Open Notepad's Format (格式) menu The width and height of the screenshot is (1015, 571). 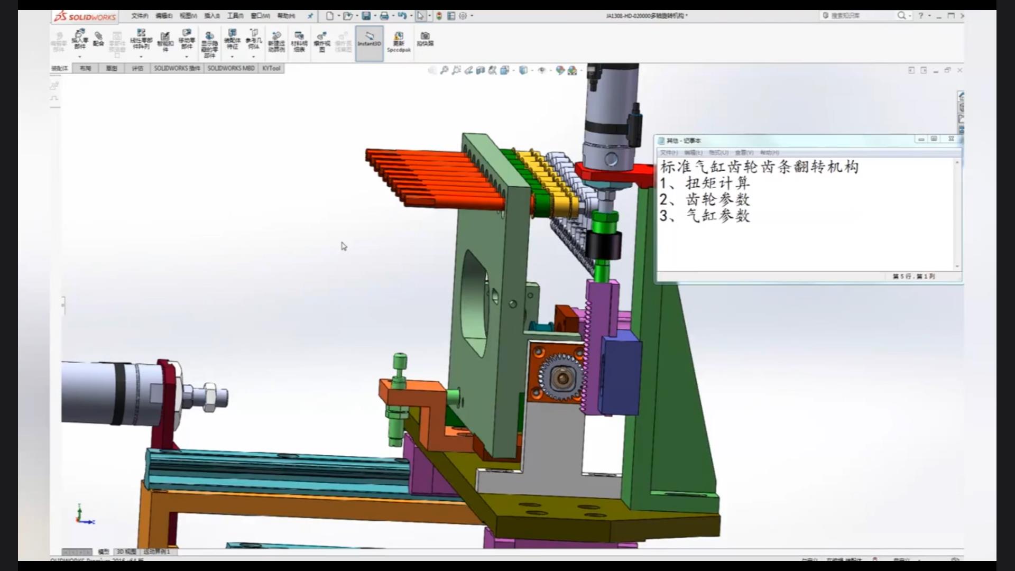click(718, 153)
